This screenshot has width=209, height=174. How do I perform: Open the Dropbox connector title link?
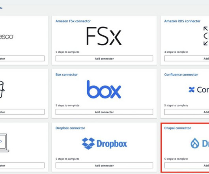(70, 128)
